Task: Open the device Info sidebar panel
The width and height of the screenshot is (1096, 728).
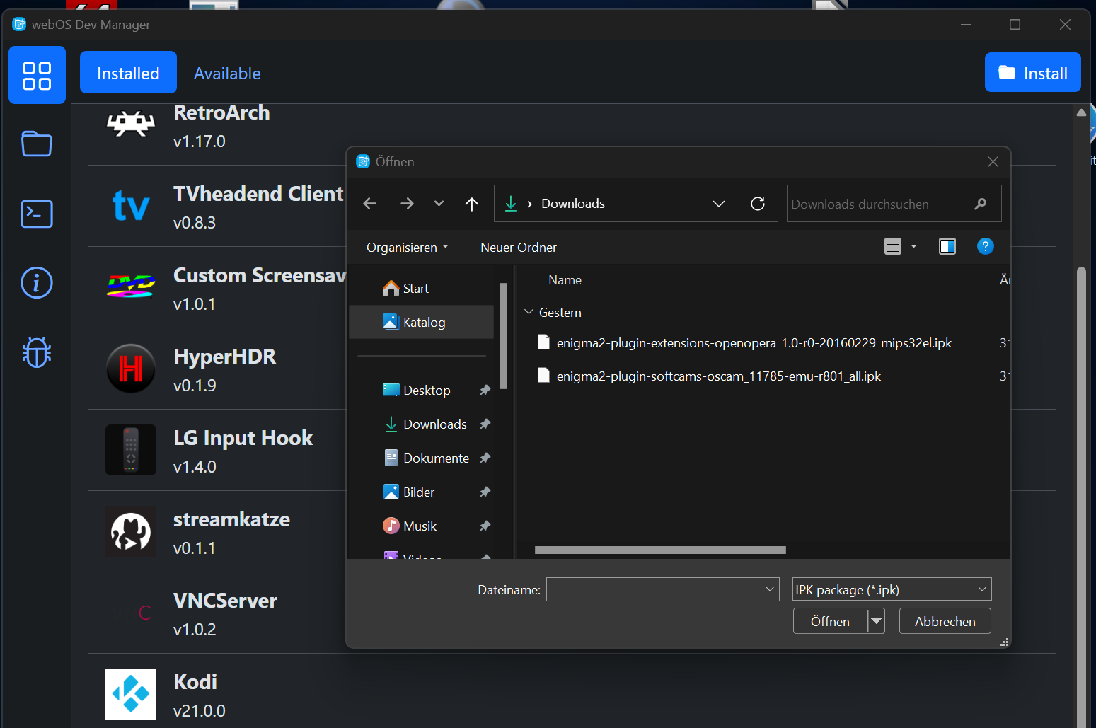Action: [x=37, y=282]
